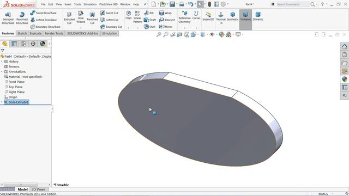Open Edit Appearance in view toolbar
Image resolution: width=349 pixels, height=196 pixels.
click(221, 34)
